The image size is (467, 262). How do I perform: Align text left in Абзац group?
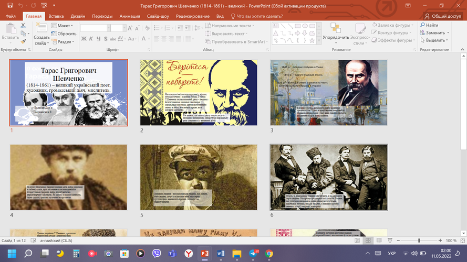157,39
